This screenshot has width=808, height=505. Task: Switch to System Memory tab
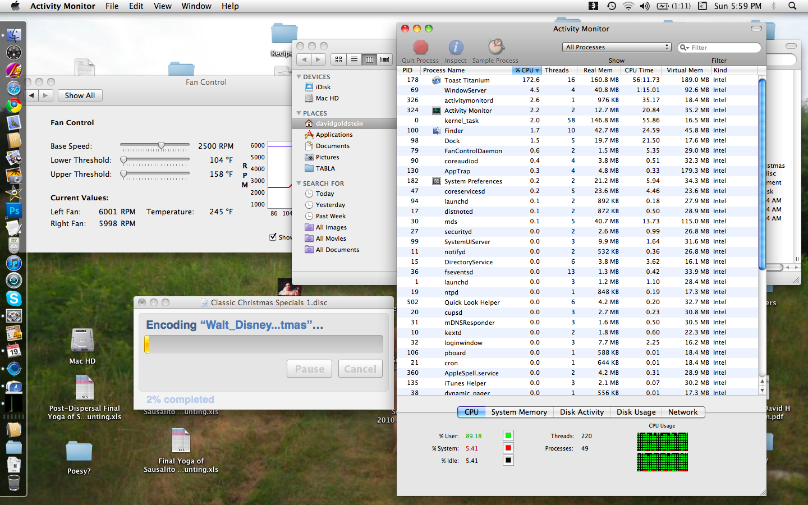[519, 412]
